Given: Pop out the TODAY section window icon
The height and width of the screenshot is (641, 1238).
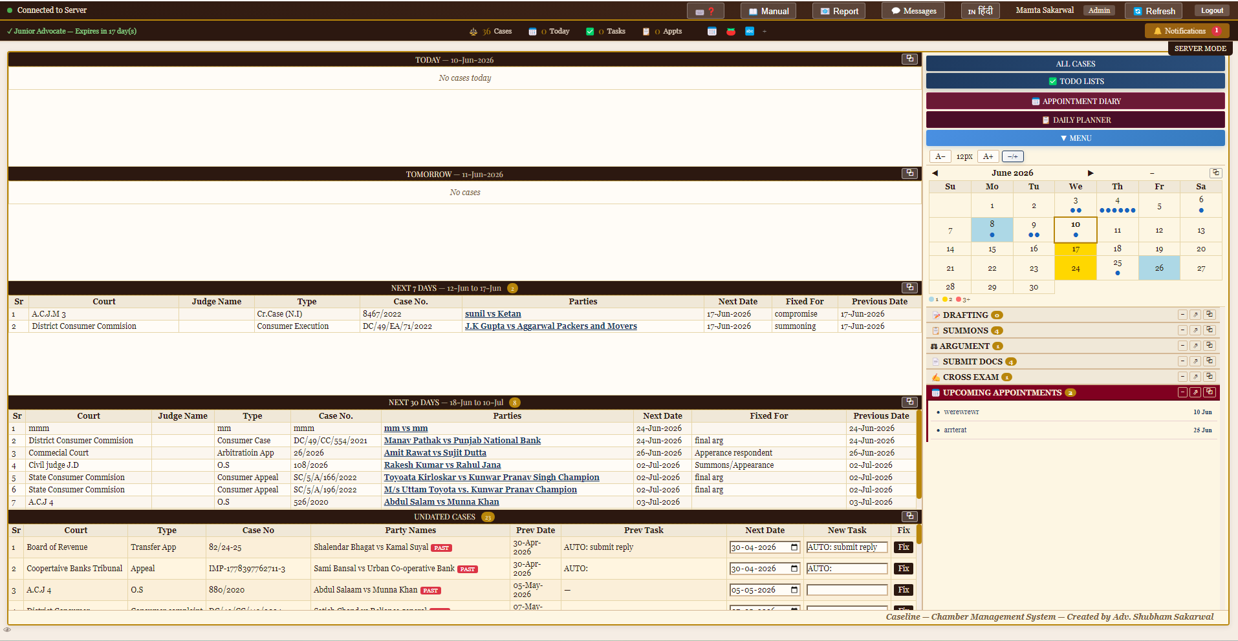Looking at the screenshot, I should [910, 59].
